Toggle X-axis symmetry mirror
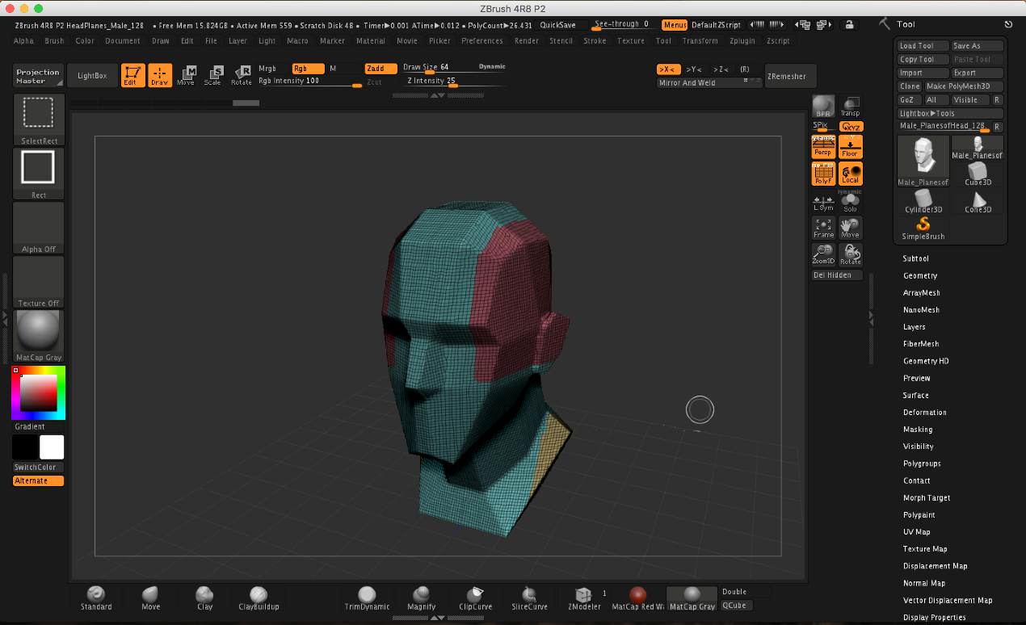 [666, 69]
